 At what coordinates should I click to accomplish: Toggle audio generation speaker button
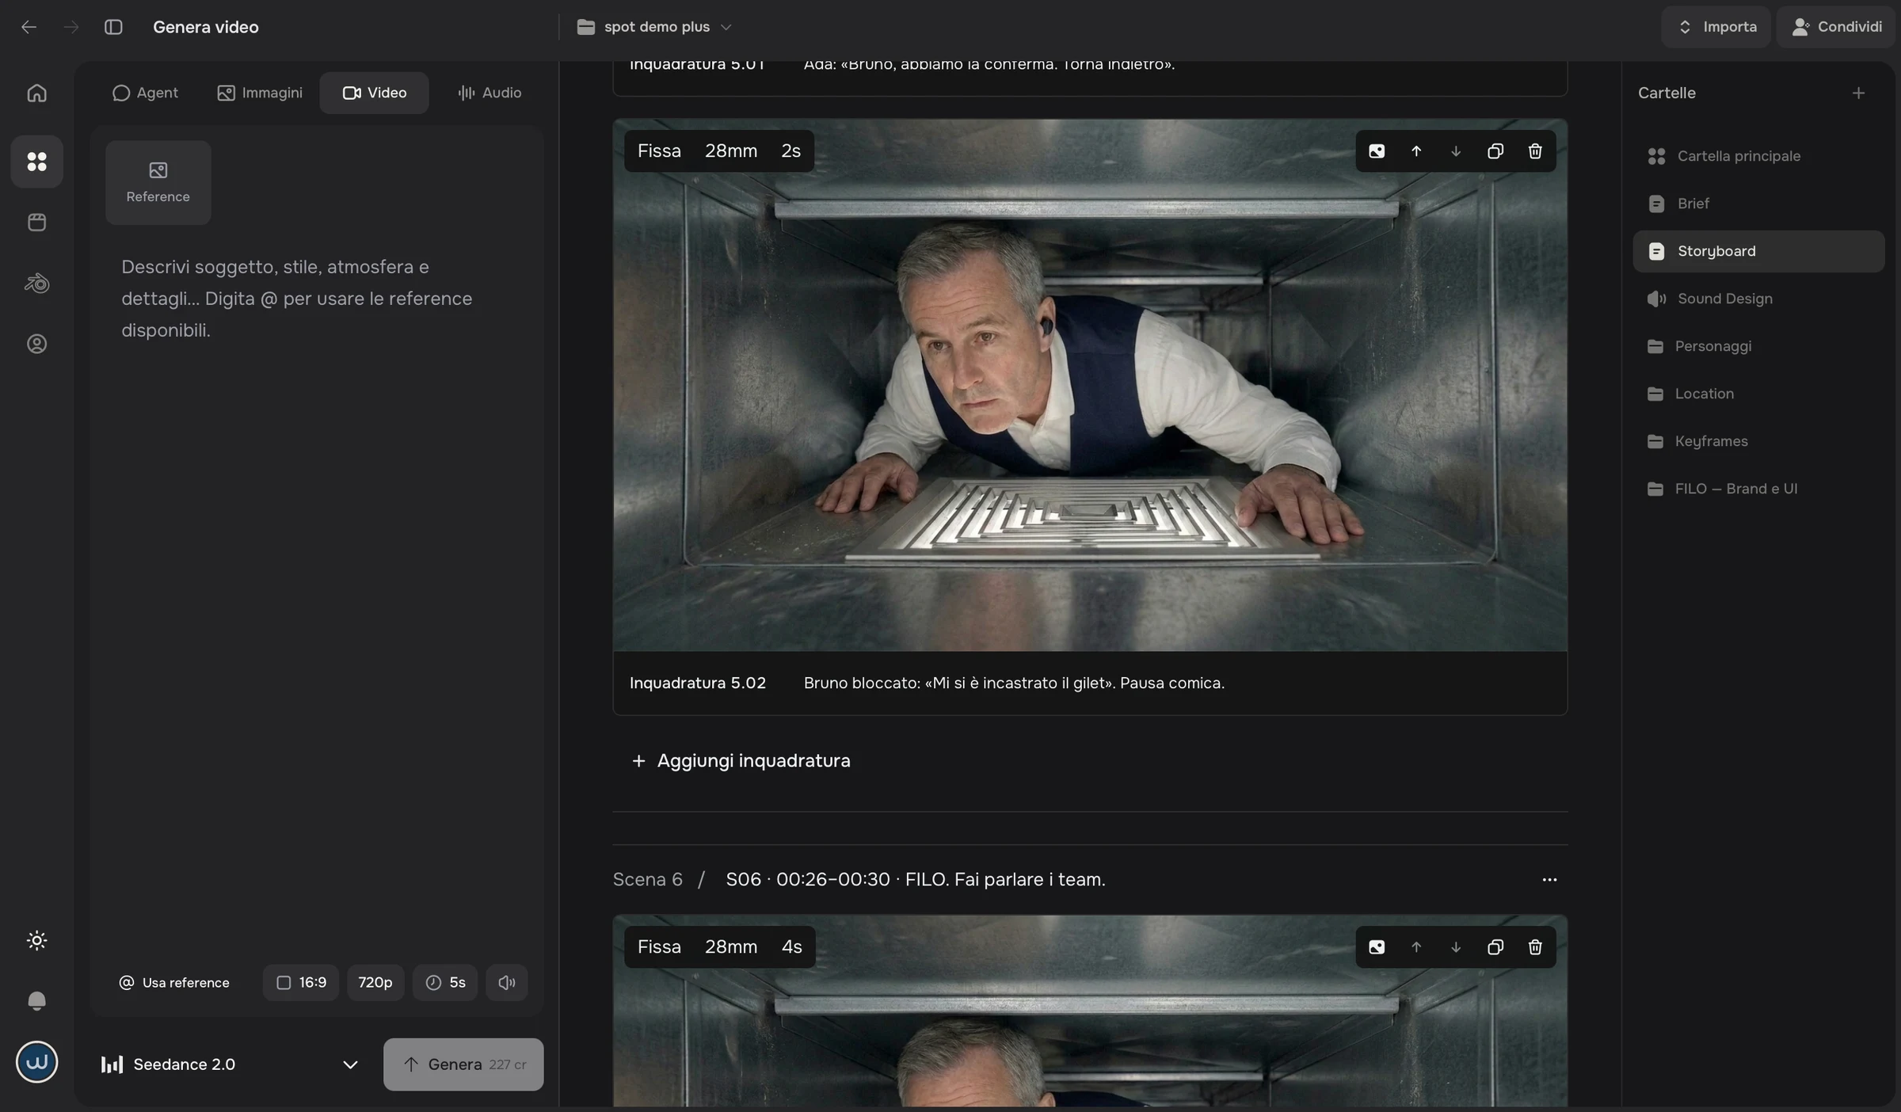507,983
